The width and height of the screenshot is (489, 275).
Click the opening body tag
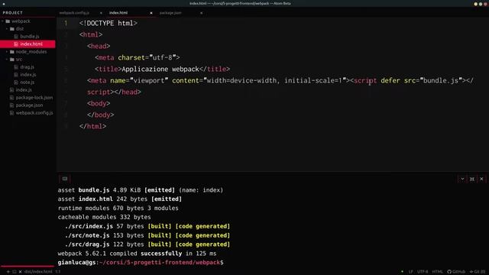tap(99, 104)
